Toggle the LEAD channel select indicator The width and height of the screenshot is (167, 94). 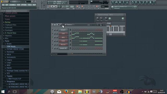pos(70,34)
